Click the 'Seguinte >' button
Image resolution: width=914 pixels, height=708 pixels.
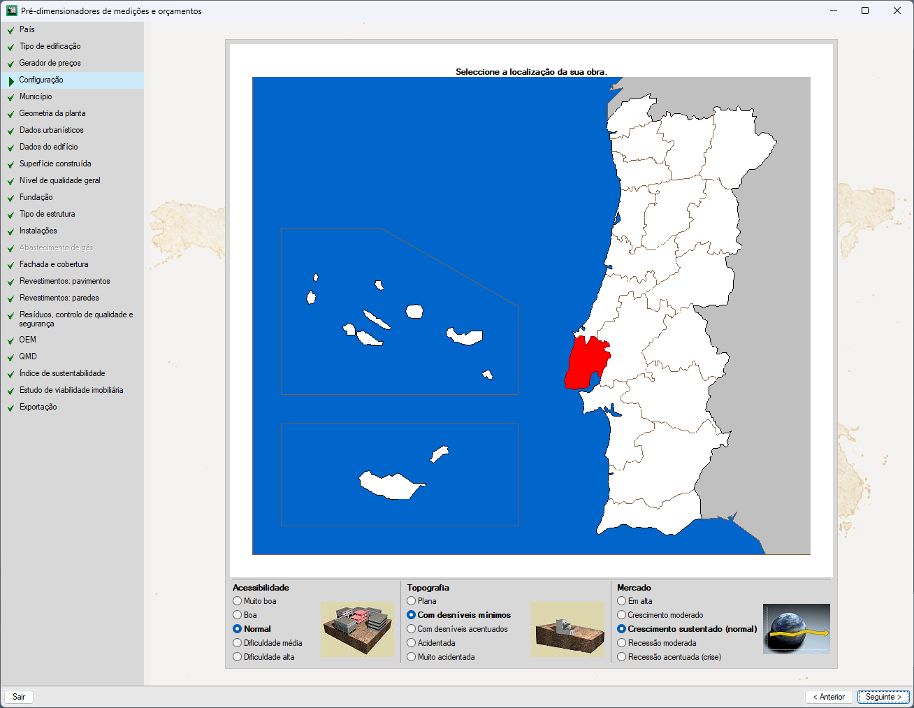click(883, 697)
